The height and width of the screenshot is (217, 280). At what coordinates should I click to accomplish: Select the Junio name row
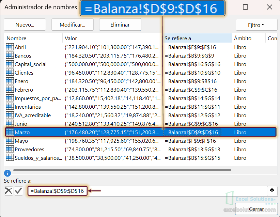point(141,124)
